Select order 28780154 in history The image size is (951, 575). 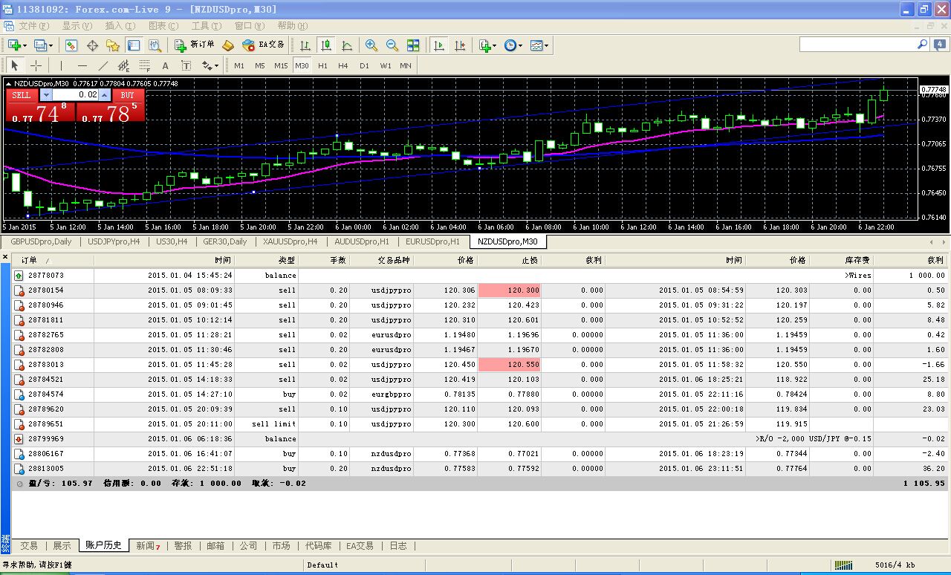click(479, 290)
